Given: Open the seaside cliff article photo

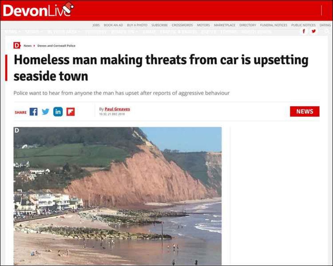Looking at the screenshot, I should [x=118, y=196].
